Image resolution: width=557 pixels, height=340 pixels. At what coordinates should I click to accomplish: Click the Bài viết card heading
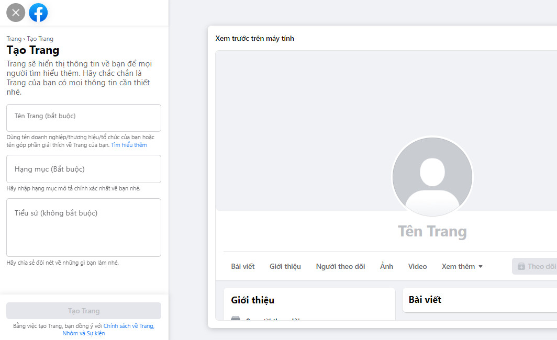coord(425,300)
